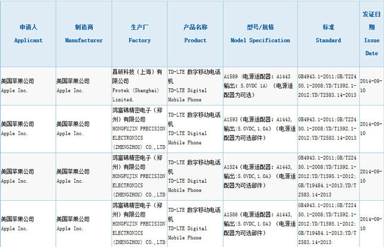384x247 pixels.
Task: Click the standard cell in the A1524 row
Action: pyautogui.click(x=328, y=175)
